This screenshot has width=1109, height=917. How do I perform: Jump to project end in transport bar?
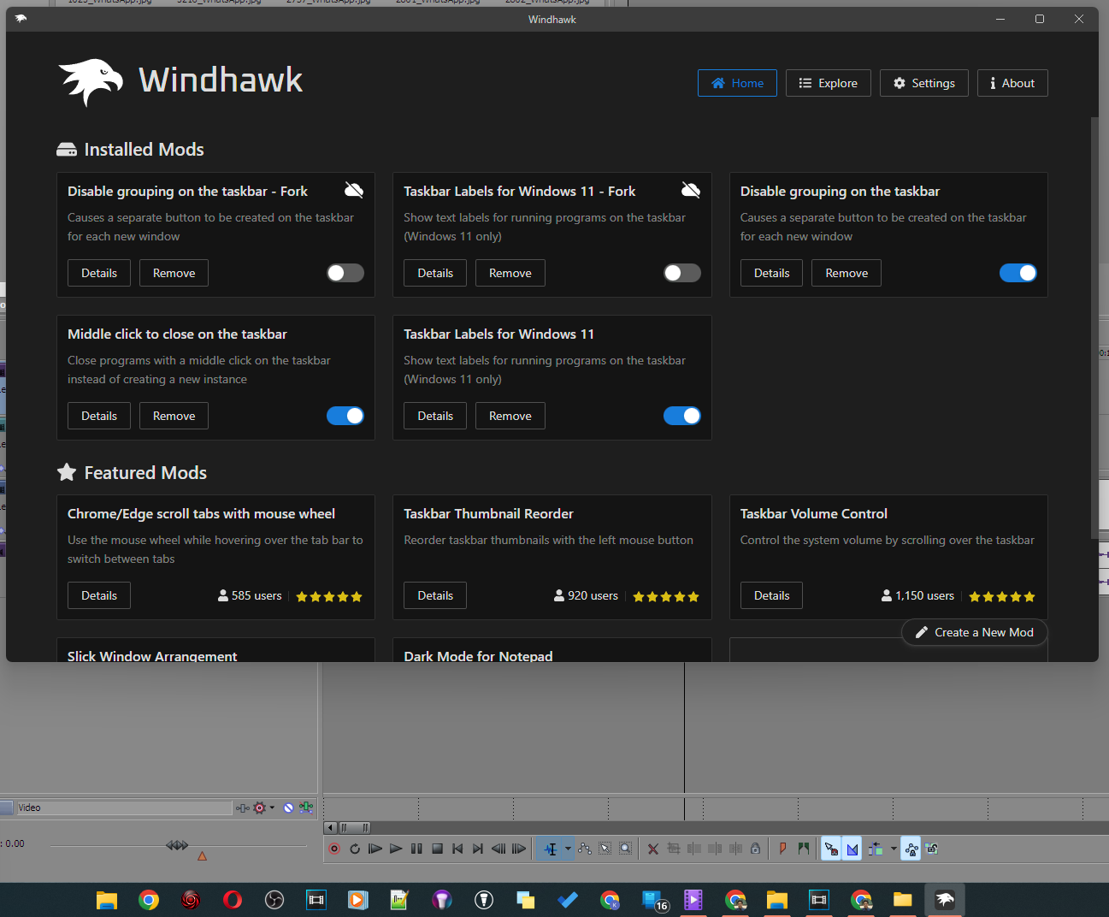(478, 849)
